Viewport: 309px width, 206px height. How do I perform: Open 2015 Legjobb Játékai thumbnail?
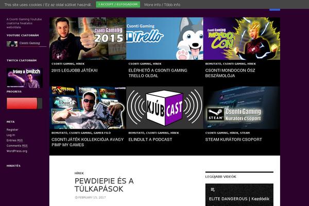[88, 39]
